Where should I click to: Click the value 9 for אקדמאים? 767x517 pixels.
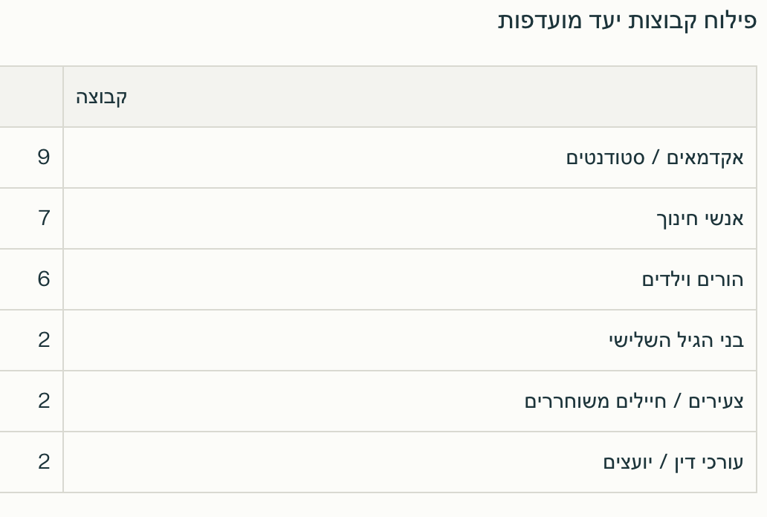coord(44,157)
